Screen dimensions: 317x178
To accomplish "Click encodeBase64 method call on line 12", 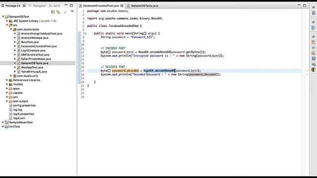I will [x=160, y=52].
